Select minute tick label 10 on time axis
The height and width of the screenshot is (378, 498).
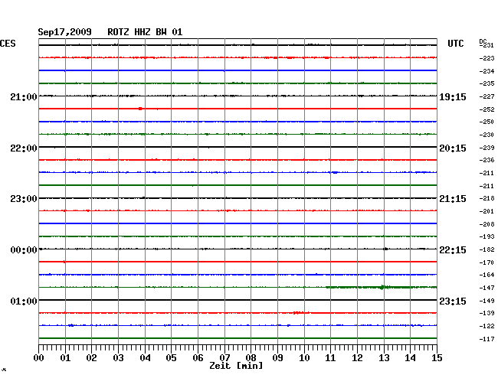(304, 358)
